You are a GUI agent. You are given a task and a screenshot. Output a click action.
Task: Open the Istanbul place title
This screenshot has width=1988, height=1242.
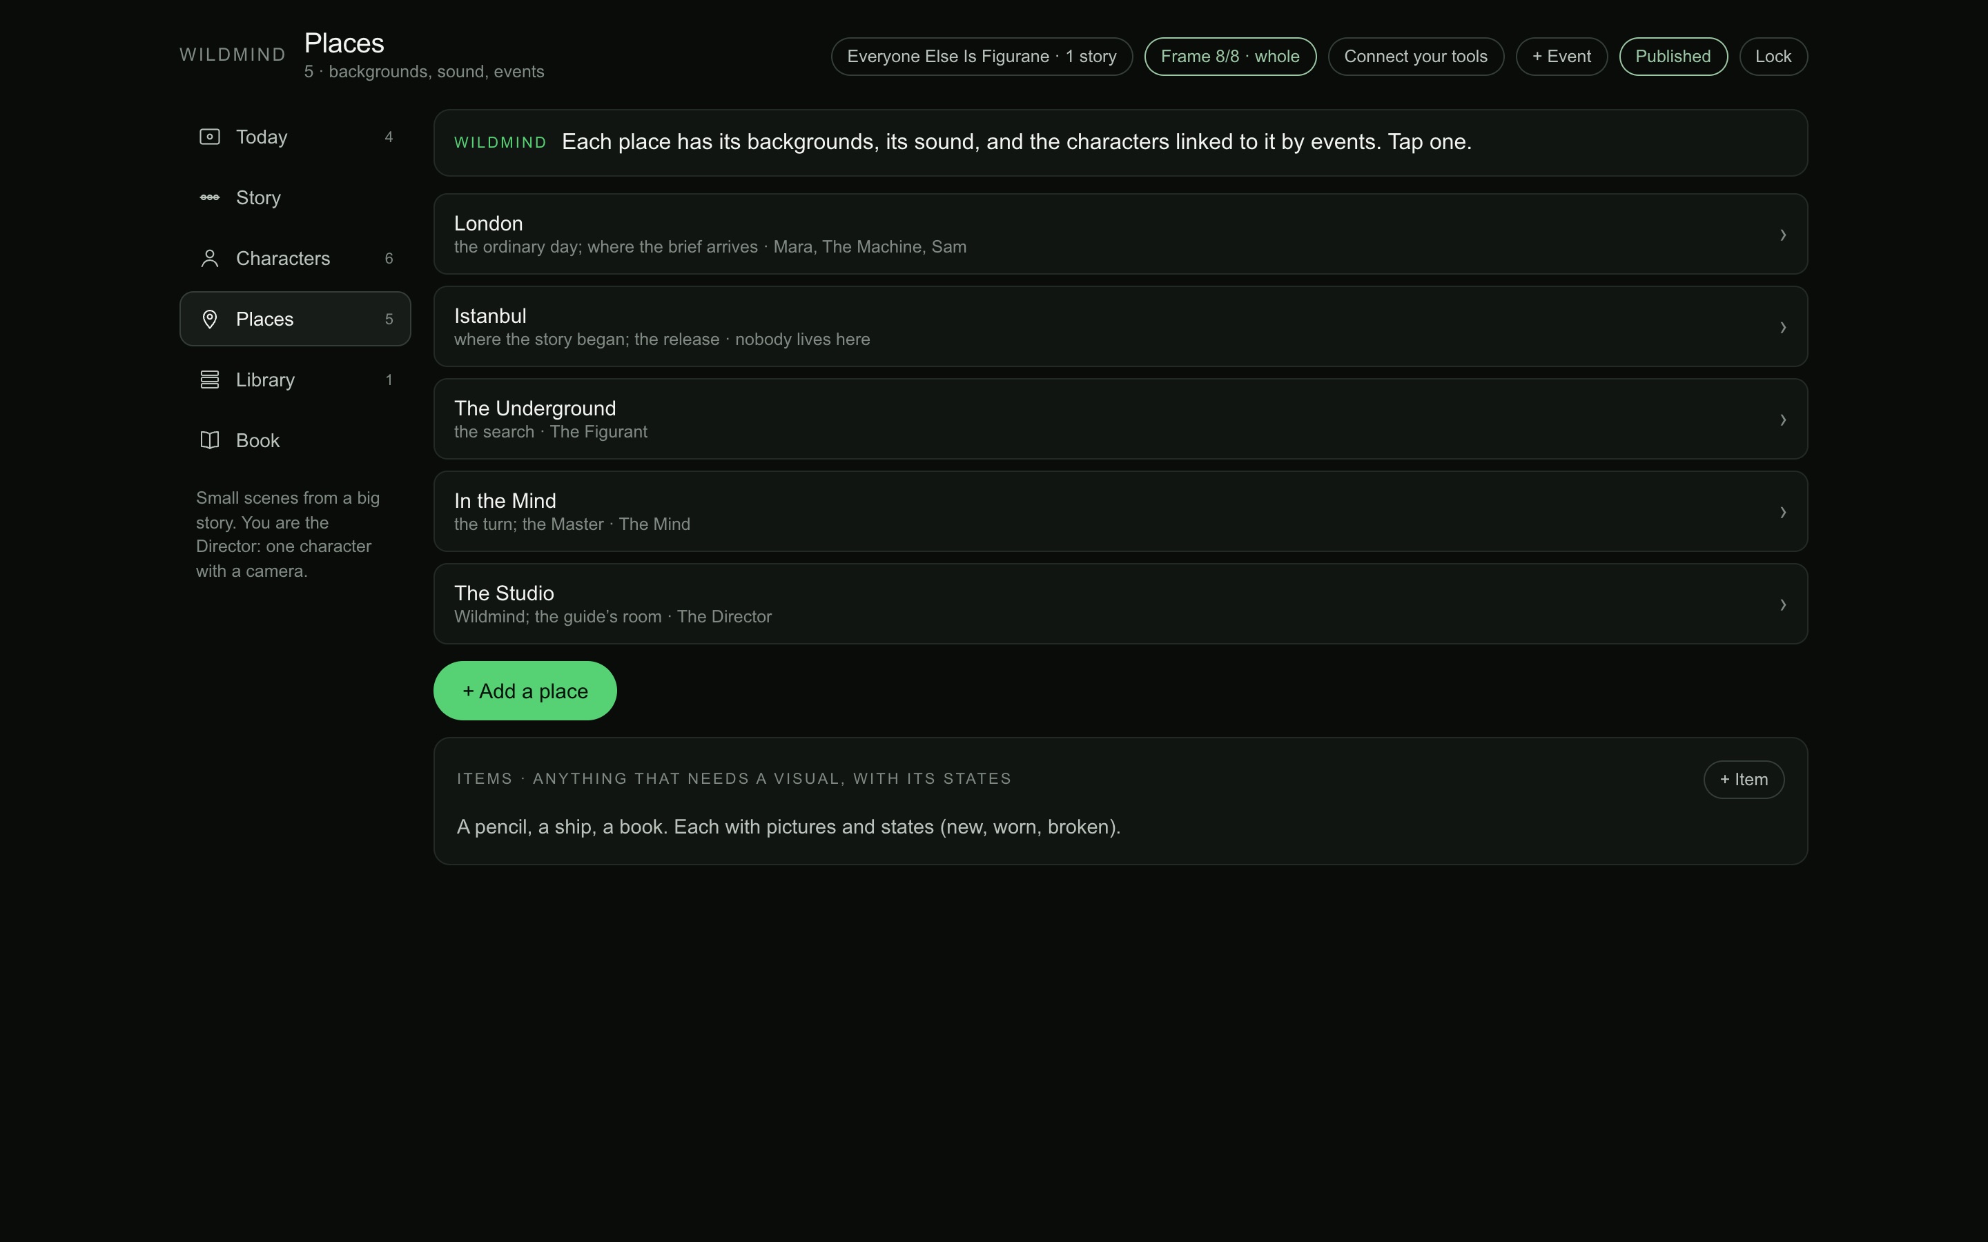pyautogui.click(x=489, y=316)
